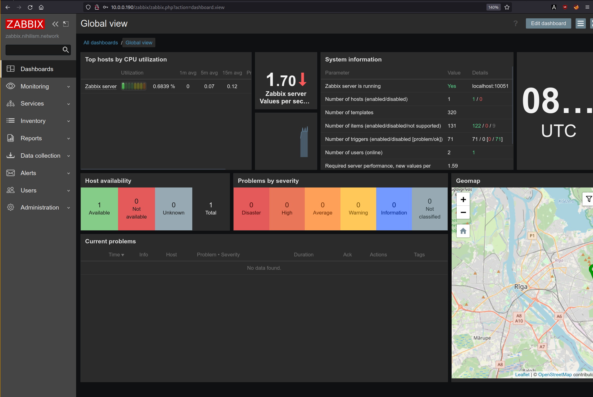The width and height of the screenshot is (593, 397).
Task: Click the shield tracking protection icon
Action: (x=88, y=7)
